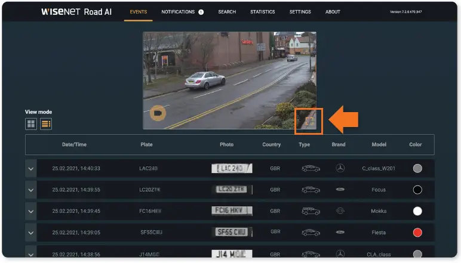Click the car type icon in Fiesta row
The image size is (461, 263).
[x=311, y=233]
